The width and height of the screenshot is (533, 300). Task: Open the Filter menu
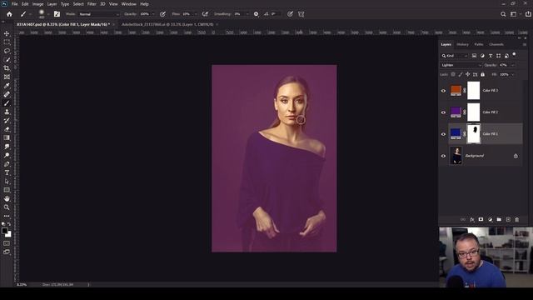[92, 4]
